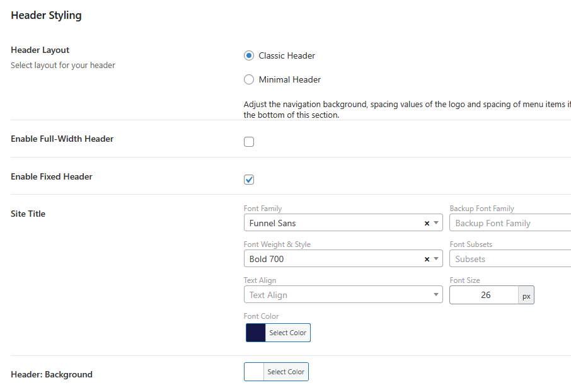Click the Enable Full-Width Header label

(62, 139)
